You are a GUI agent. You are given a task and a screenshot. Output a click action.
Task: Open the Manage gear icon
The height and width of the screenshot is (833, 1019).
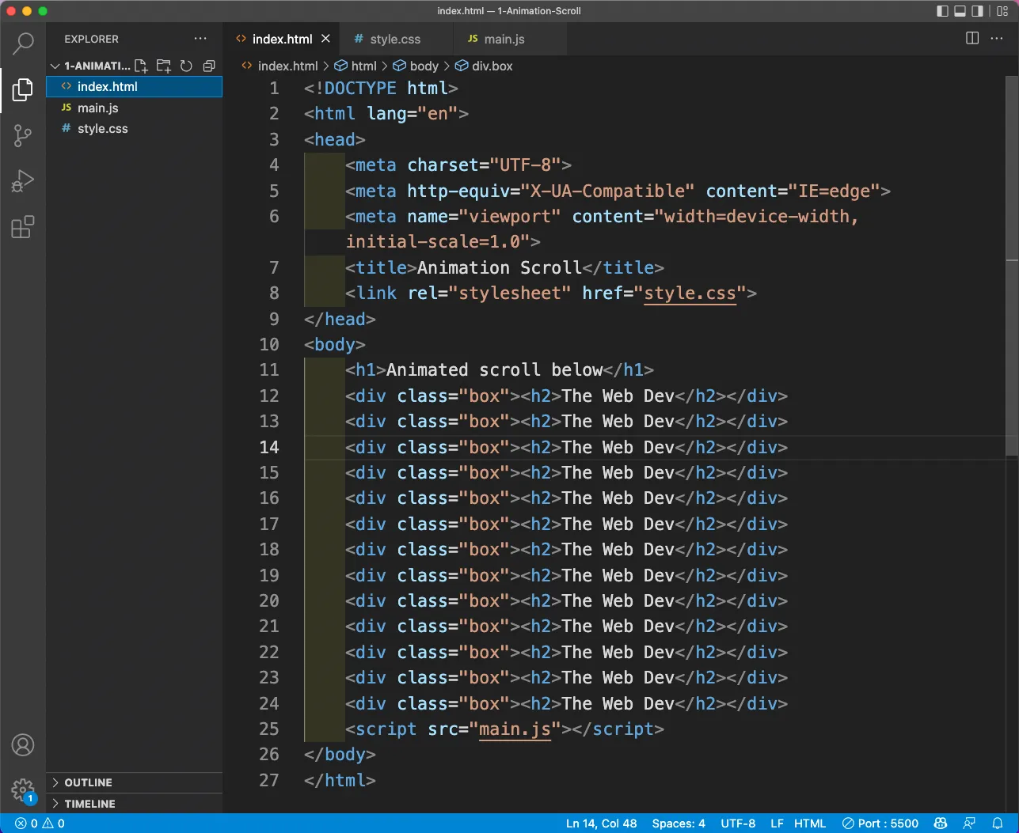pos(23,789)
